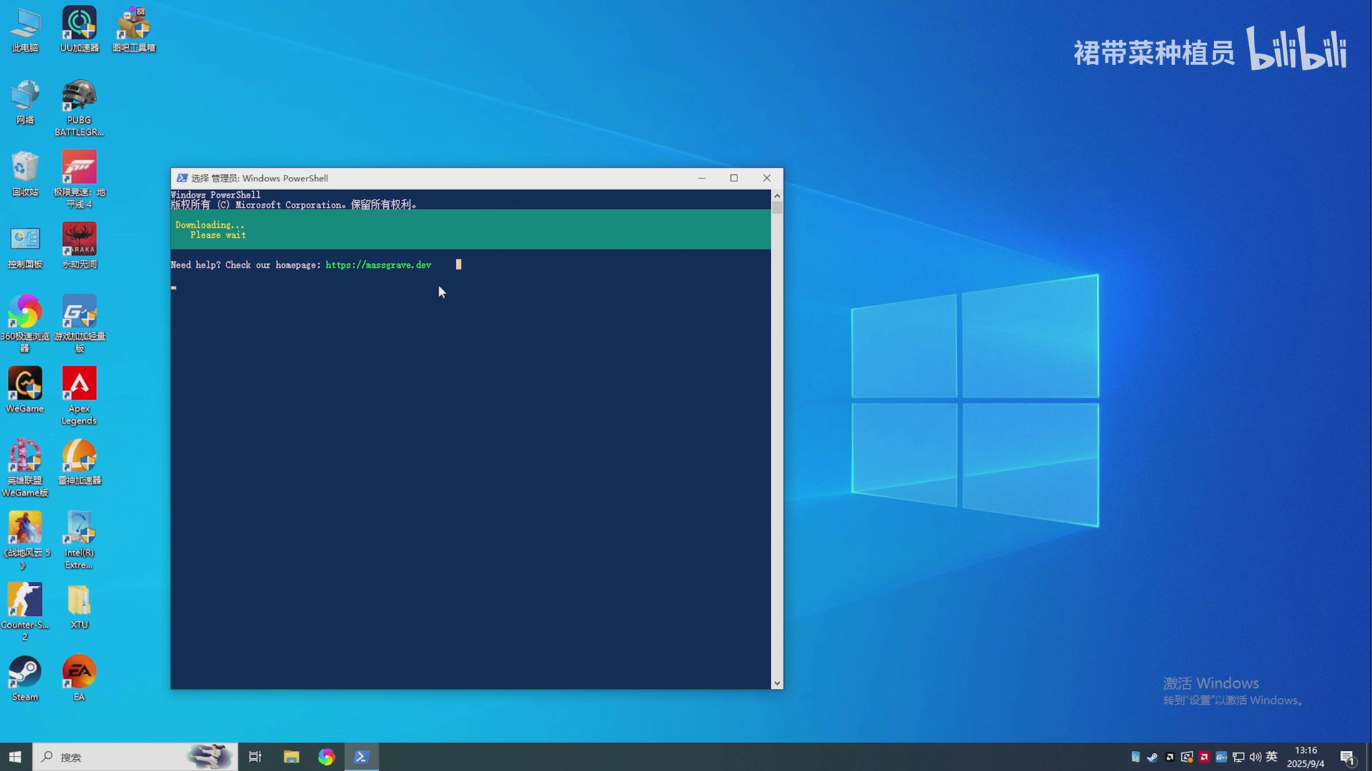Toggle the 英 input language indicator
The height and width of the screenshot is (771, 1372).
1271,757
